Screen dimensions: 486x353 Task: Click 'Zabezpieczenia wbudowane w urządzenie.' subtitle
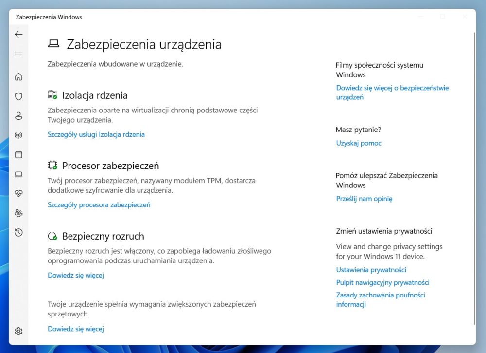115,64
